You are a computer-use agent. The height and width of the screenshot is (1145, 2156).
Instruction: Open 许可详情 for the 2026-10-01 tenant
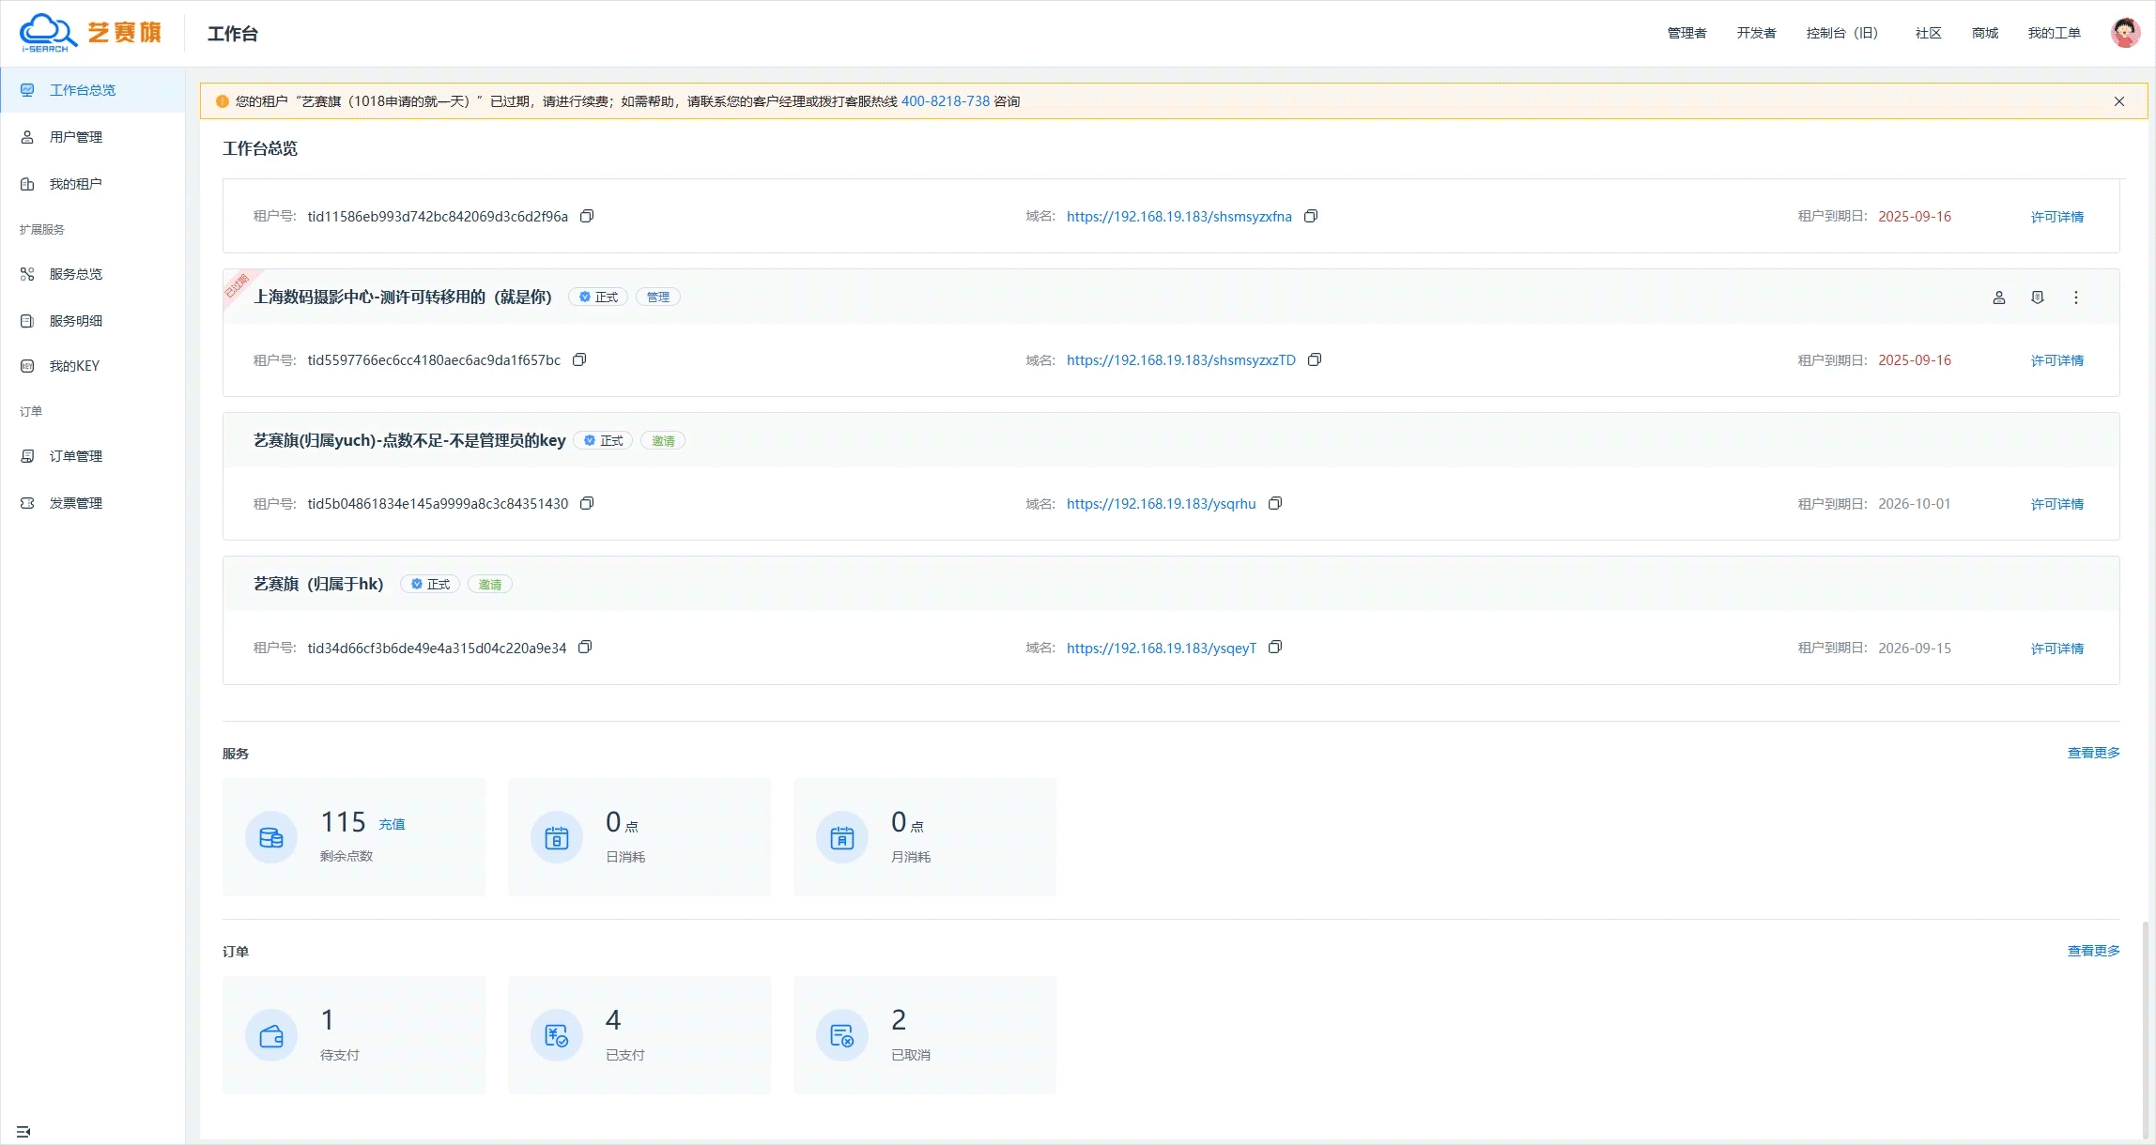click(2056, 504)
